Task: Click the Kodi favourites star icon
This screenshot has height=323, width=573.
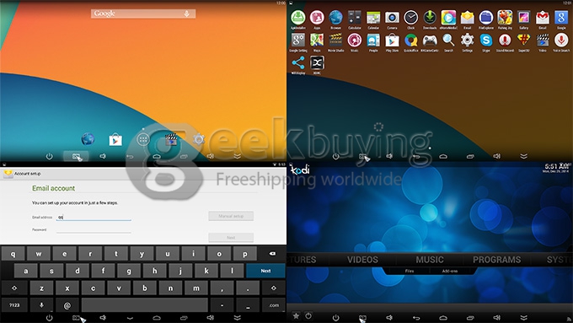Action: 297,315
